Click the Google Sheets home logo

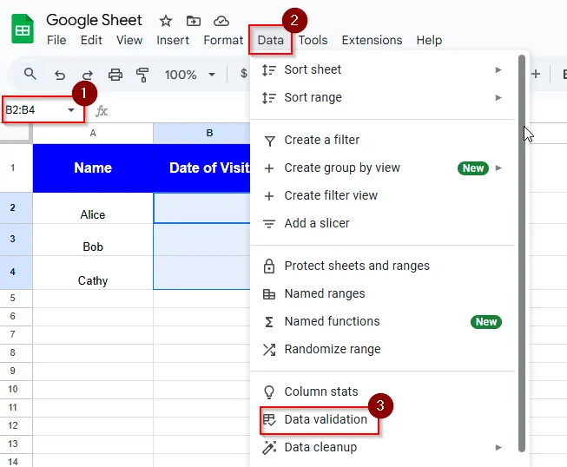click(23, 29)
